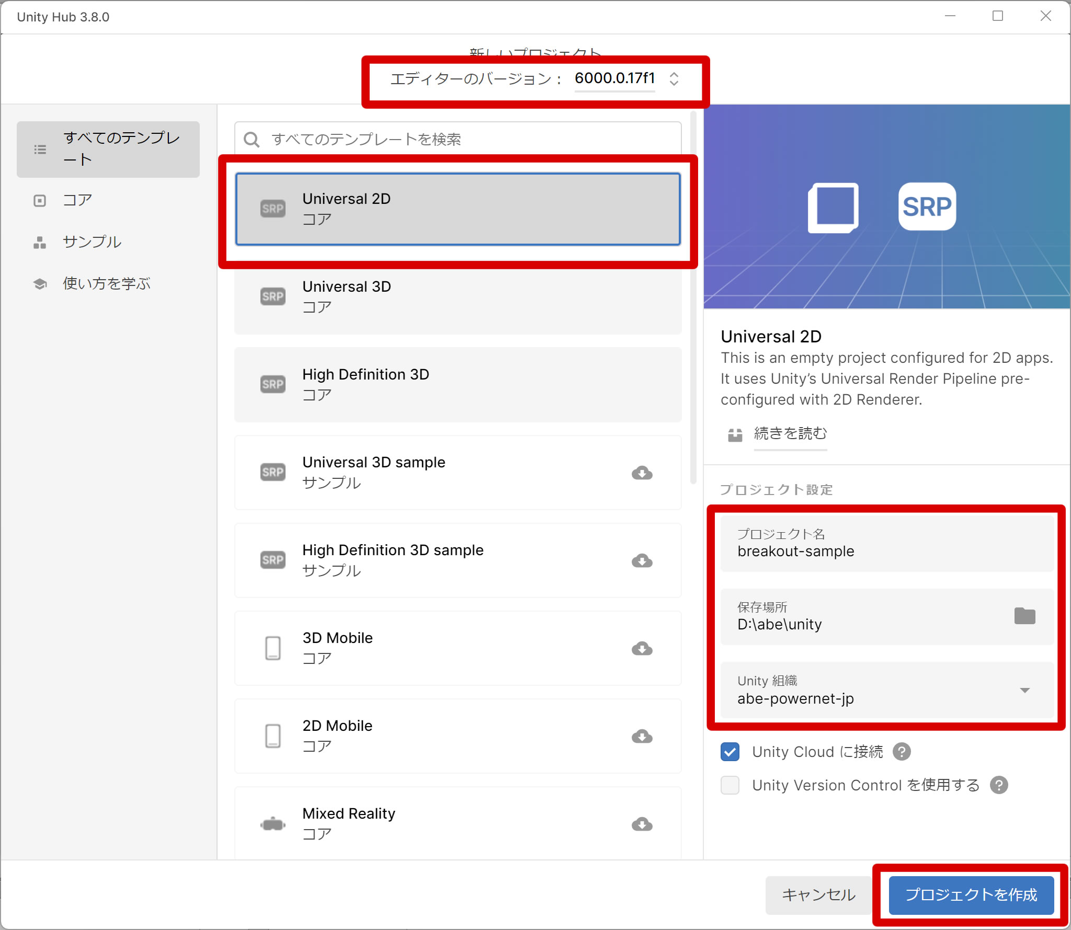Browse for save location folder icon
Screen dimensions: 1071x930
pyautogui.click(x=1024, y=616)
